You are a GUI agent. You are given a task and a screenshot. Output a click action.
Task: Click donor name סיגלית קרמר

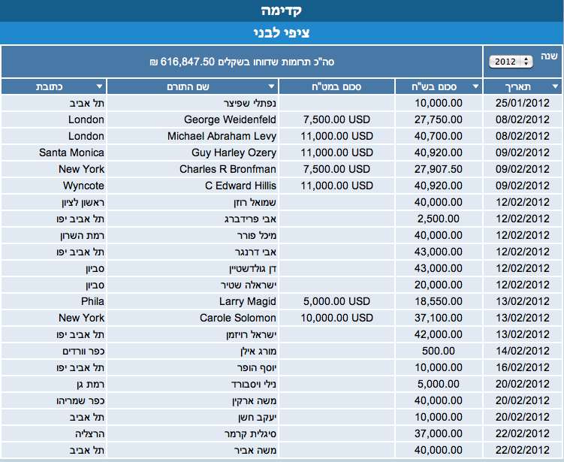pyautogui.click(x=250, y=434)
